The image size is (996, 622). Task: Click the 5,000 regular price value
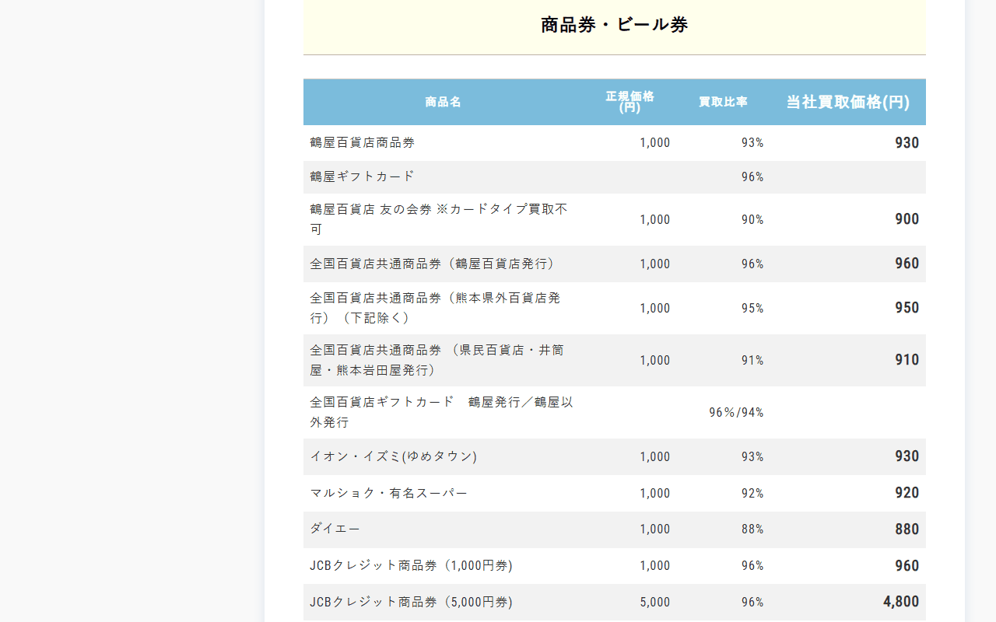pyautogui.click(x=655, y=603)
